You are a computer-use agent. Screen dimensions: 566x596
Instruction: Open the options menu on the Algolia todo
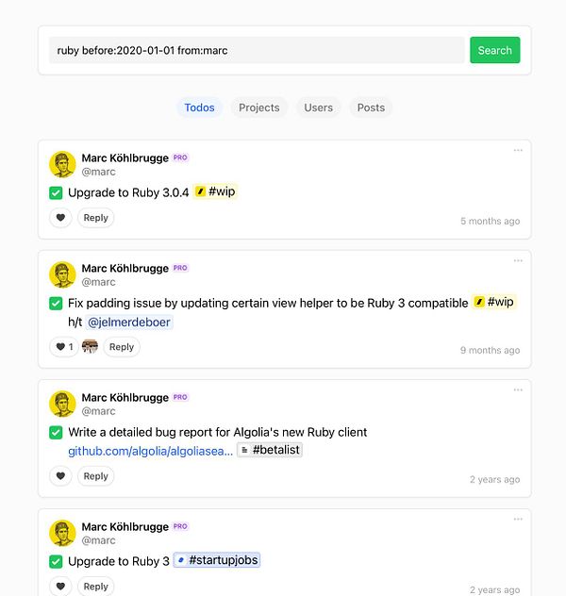click(518, 389)
